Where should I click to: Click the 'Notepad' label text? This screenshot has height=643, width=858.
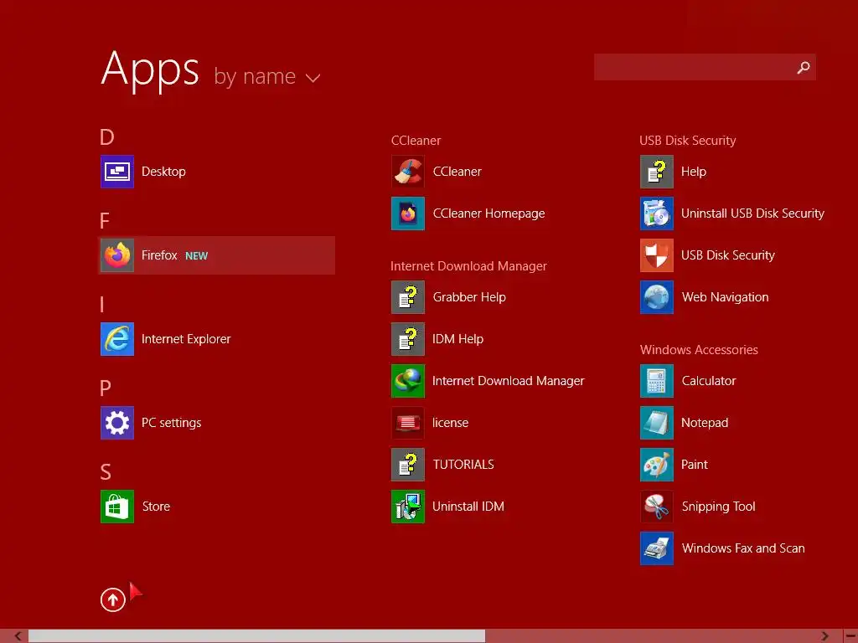click(704, 423)
